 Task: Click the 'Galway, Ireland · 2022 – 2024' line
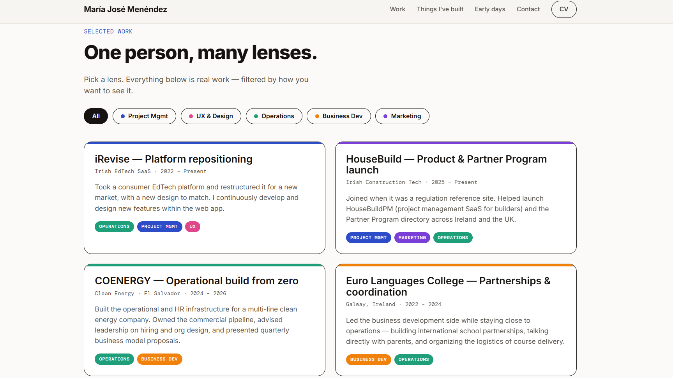(394, 304)
